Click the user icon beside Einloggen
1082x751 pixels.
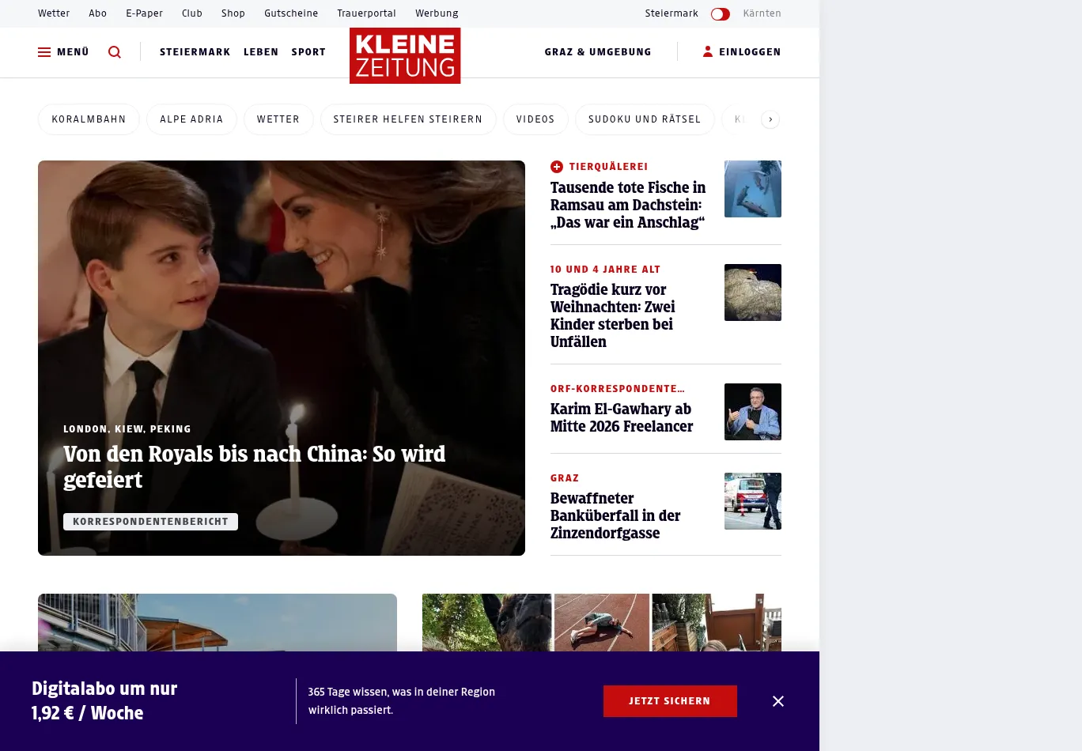[x=708, y=51]
